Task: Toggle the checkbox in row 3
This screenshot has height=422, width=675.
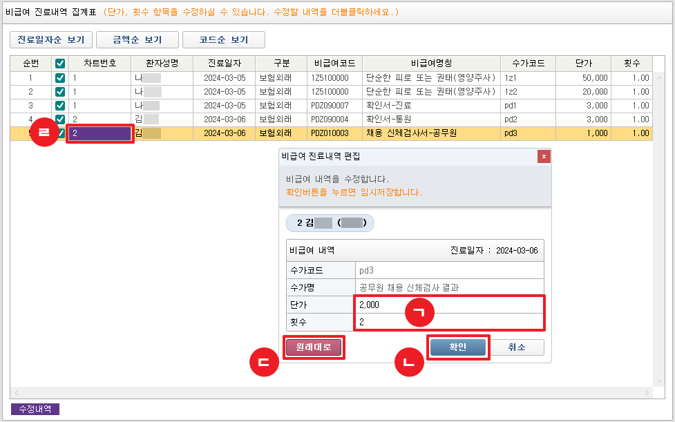Action: (x=60, y=106)
